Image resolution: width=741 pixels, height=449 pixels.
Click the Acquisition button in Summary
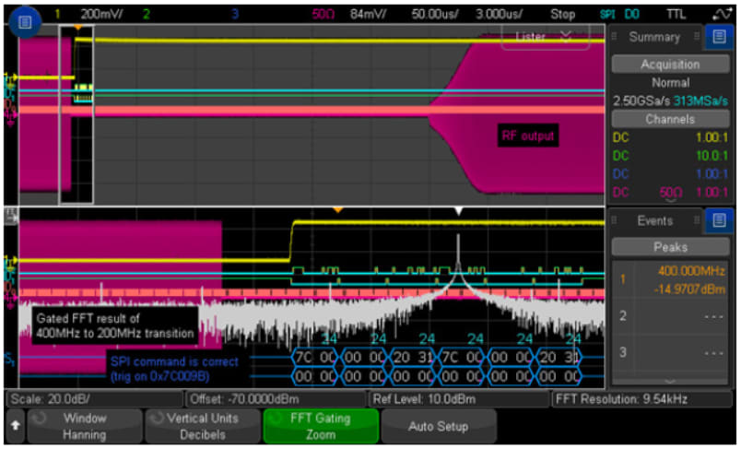[x=670, y=64]
